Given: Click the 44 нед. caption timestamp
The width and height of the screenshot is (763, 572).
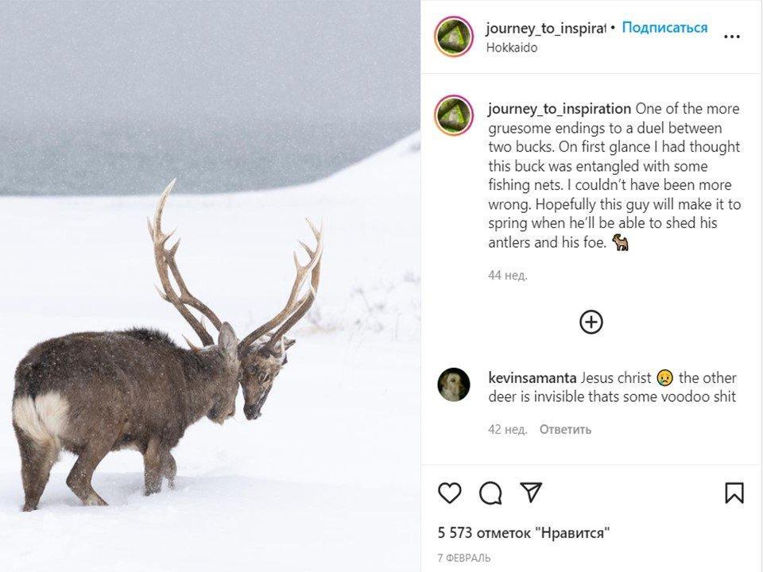Looking at the screenshot, I should (508, 276).
